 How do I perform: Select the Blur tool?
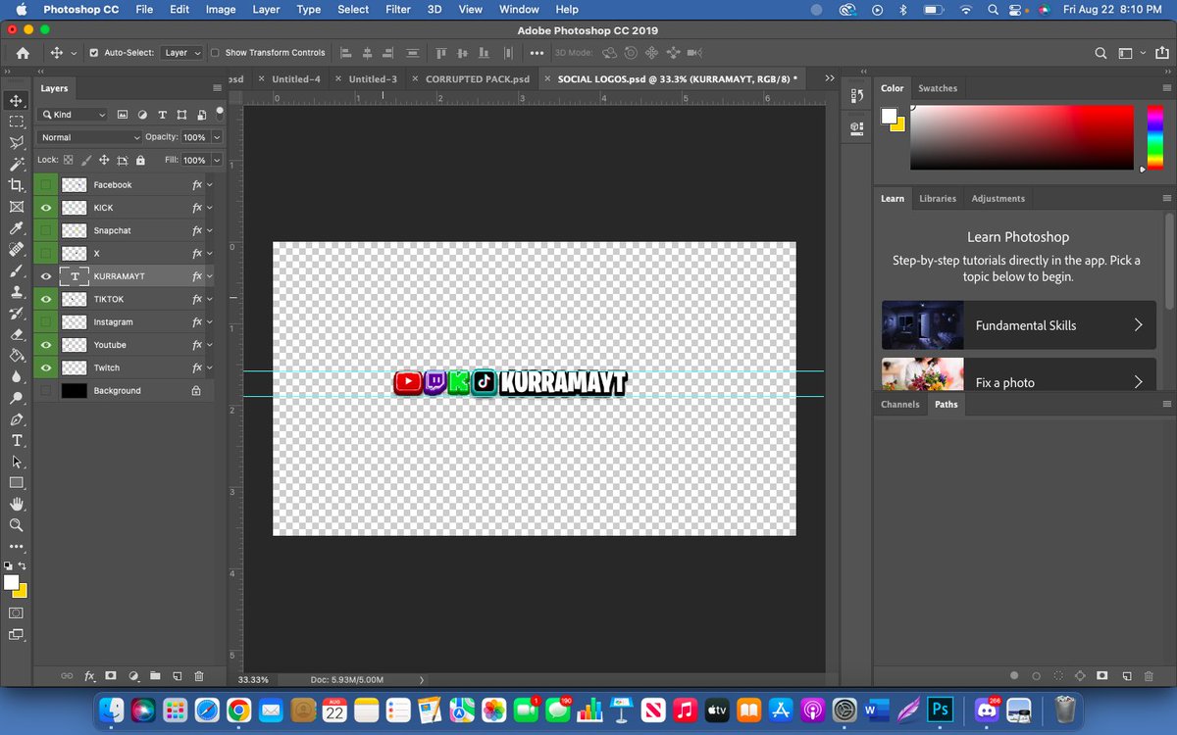point(16,376)
